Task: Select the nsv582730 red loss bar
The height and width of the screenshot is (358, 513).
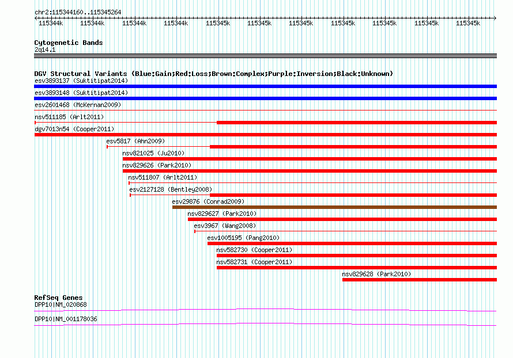Action: tap(357, 256)
